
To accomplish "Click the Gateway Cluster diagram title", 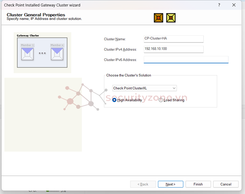I will point(28,35).
